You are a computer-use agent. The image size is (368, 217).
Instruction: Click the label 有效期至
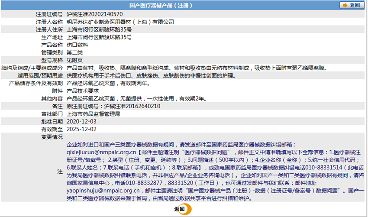tap(52, 129)
